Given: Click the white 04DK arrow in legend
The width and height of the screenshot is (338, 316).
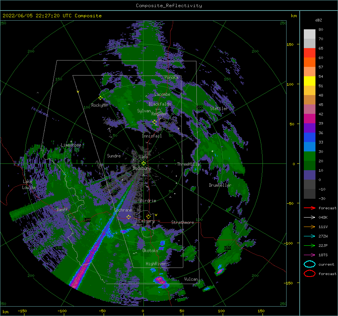Looking at the screenshot, I should [x=309, y=217].
